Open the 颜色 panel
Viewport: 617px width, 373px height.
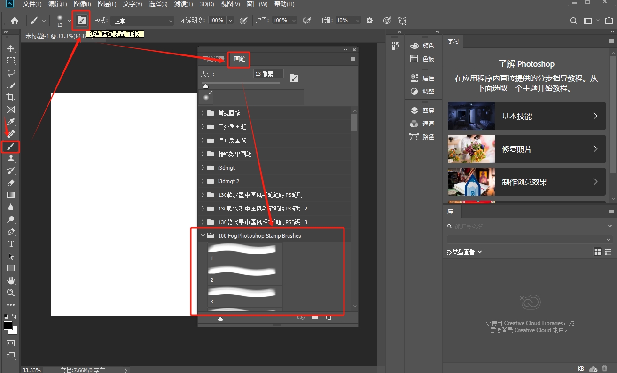coord(422,46)
